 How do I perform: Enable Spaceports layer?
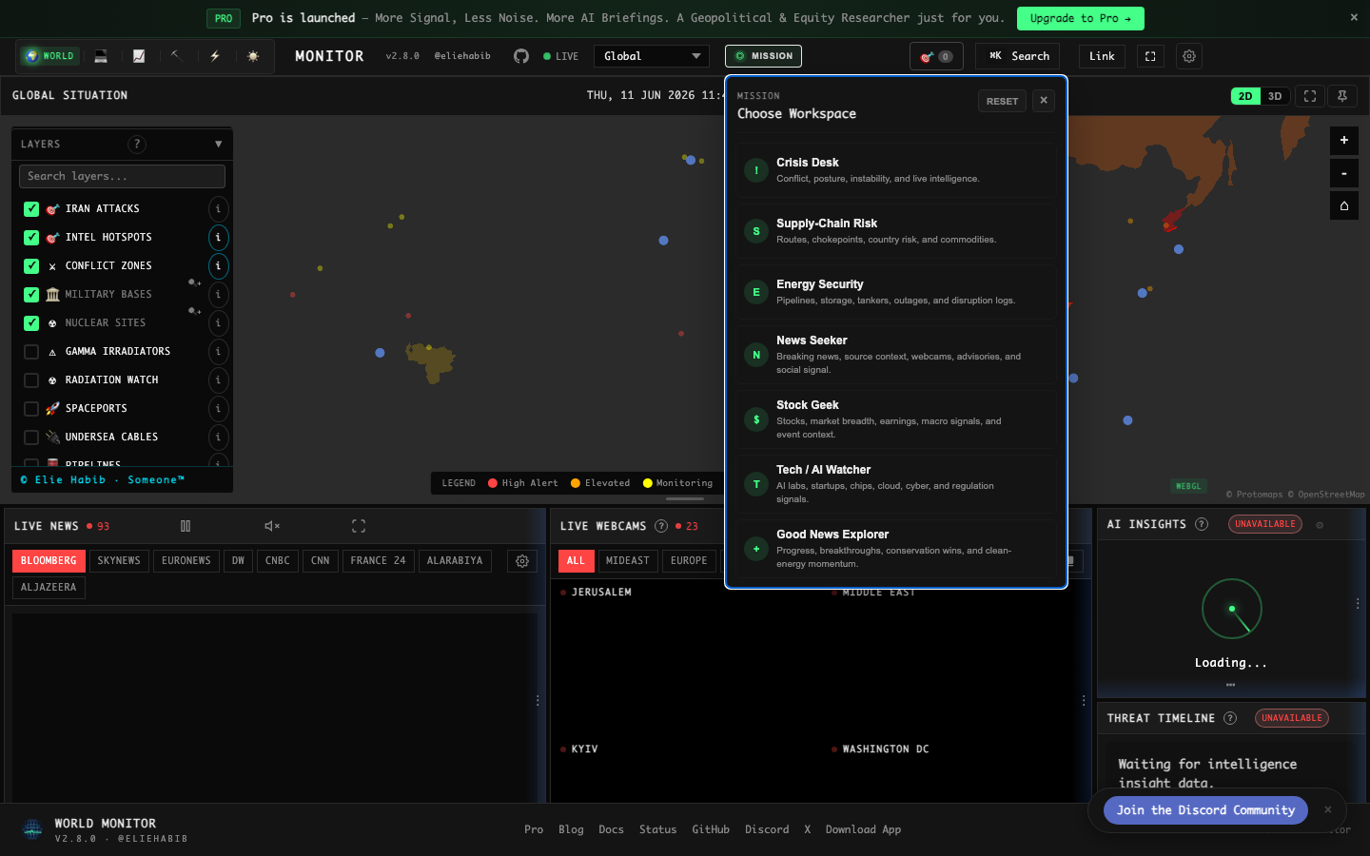[x=31, y=408]
